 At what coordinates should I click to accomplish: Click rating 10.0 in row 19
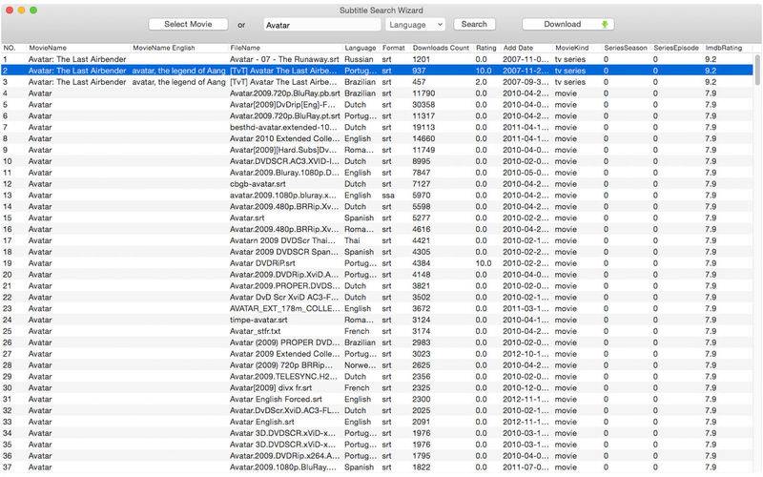484,263
